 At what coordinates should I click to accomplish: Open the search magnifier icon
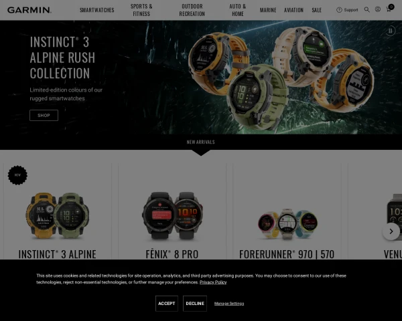pyautogui.click(x=367, y=10)
